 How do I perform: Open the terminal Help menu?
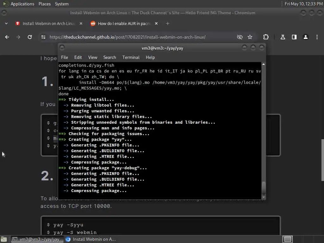(x=150, y=58)
